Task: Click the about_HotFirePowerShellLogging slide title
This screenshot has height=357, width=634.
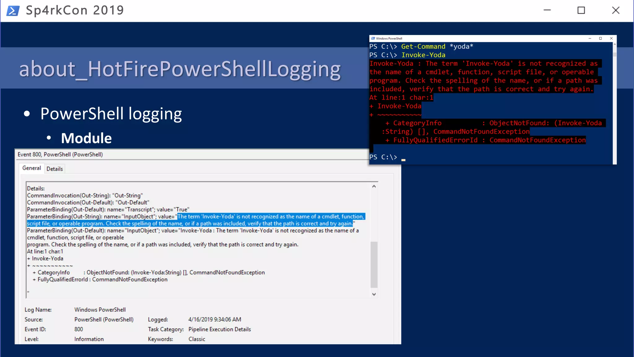Action: tap(180, 69)
